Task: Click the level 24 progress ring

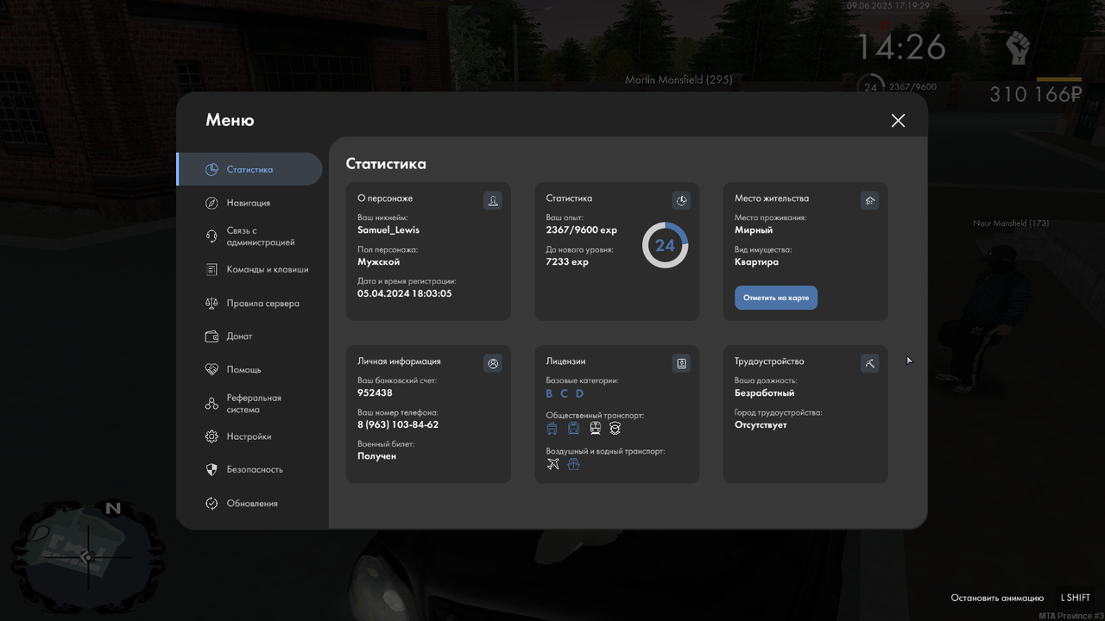Action: point(665,245)
